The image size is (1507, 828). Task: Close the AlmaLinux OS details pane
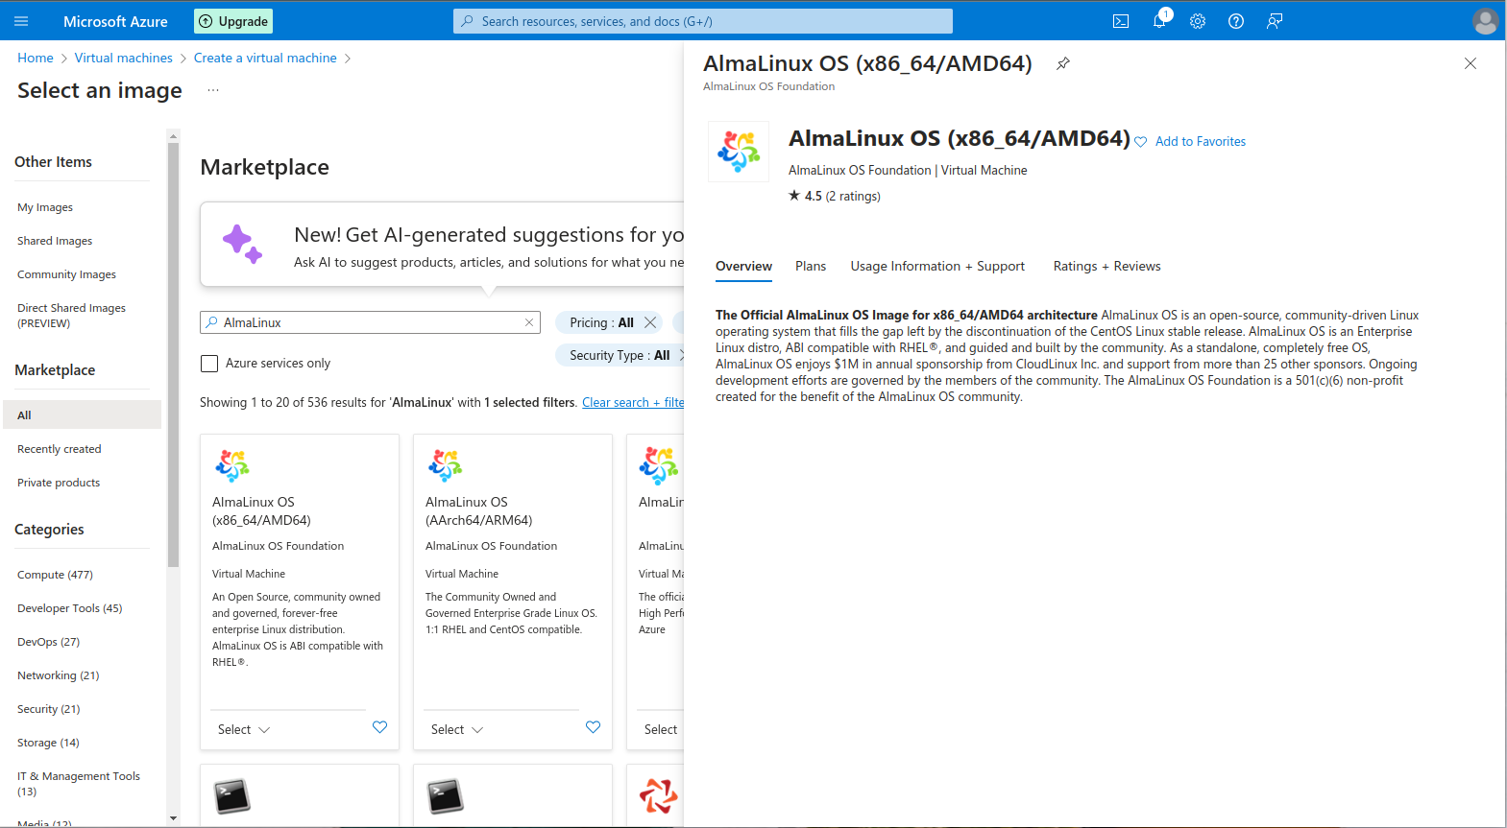(x=1471, y=63)
